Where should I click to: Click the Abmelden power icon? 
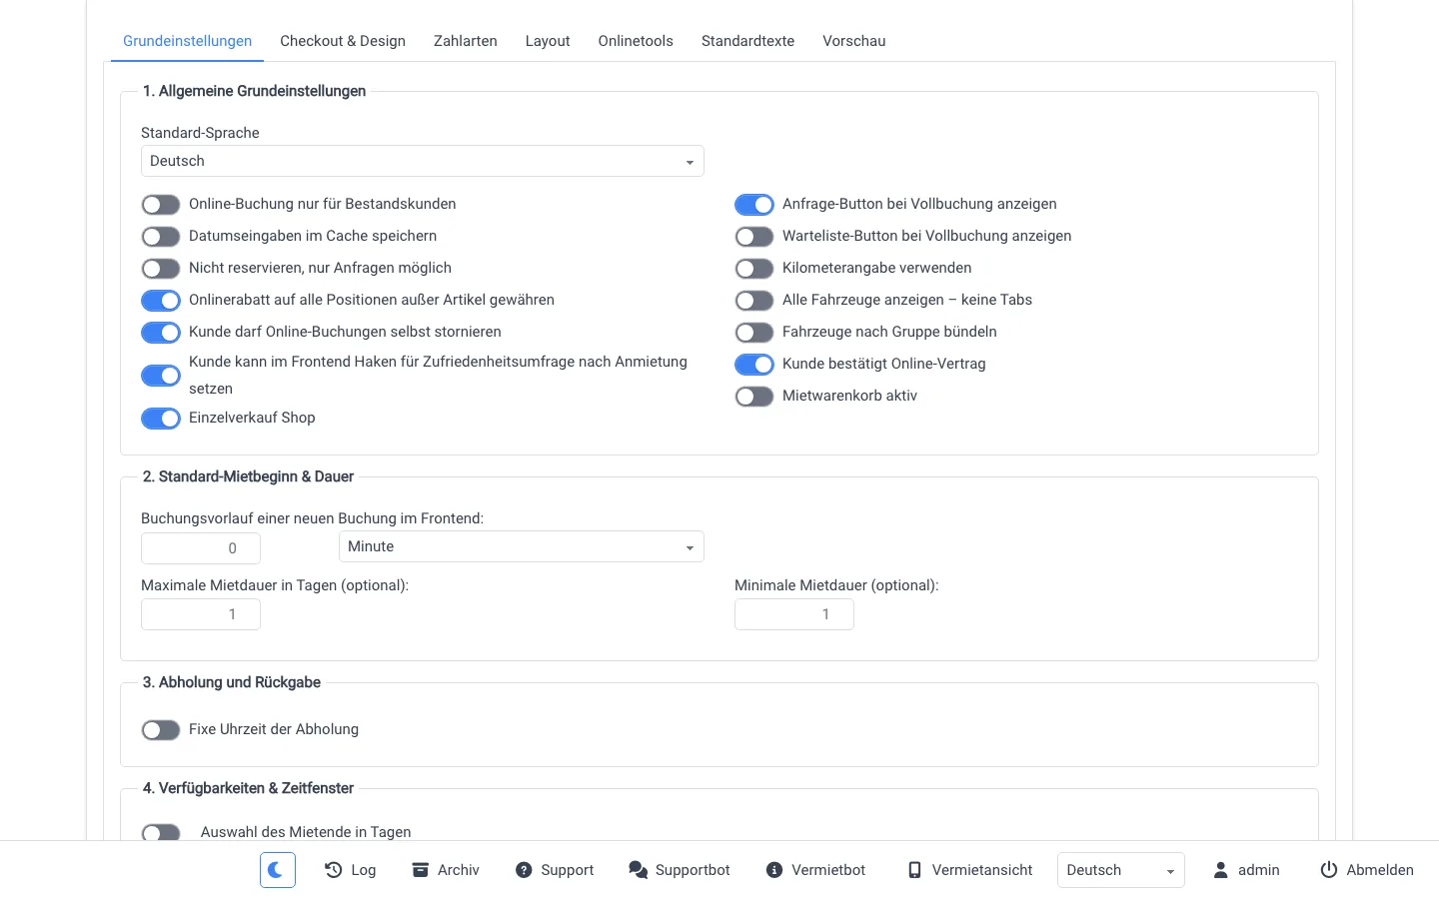pyautogui.click(x=1329, y=870)
